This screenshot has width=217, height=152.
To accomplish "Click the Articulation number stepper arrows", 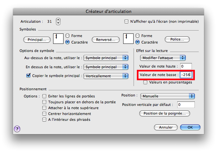I will pos(58,21).
